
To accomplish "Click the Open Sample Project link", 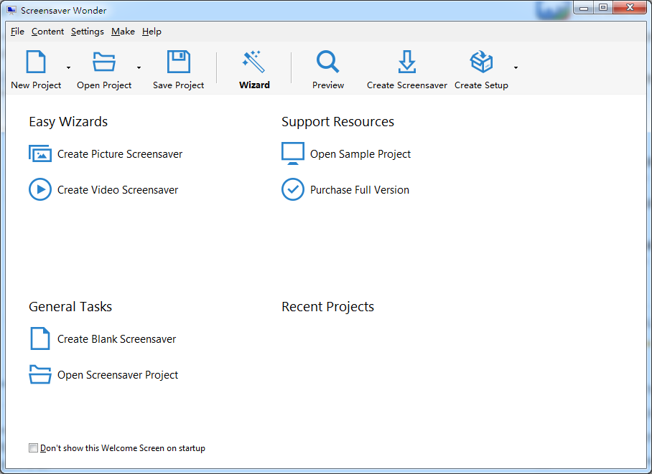I will pos(360,154).
